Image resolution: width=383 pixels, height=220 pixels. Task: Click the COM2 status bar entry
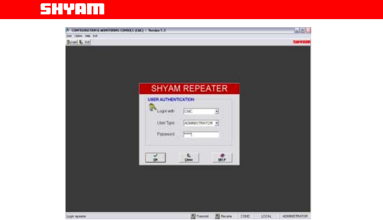pyautogui.click(x=245, y=216)
